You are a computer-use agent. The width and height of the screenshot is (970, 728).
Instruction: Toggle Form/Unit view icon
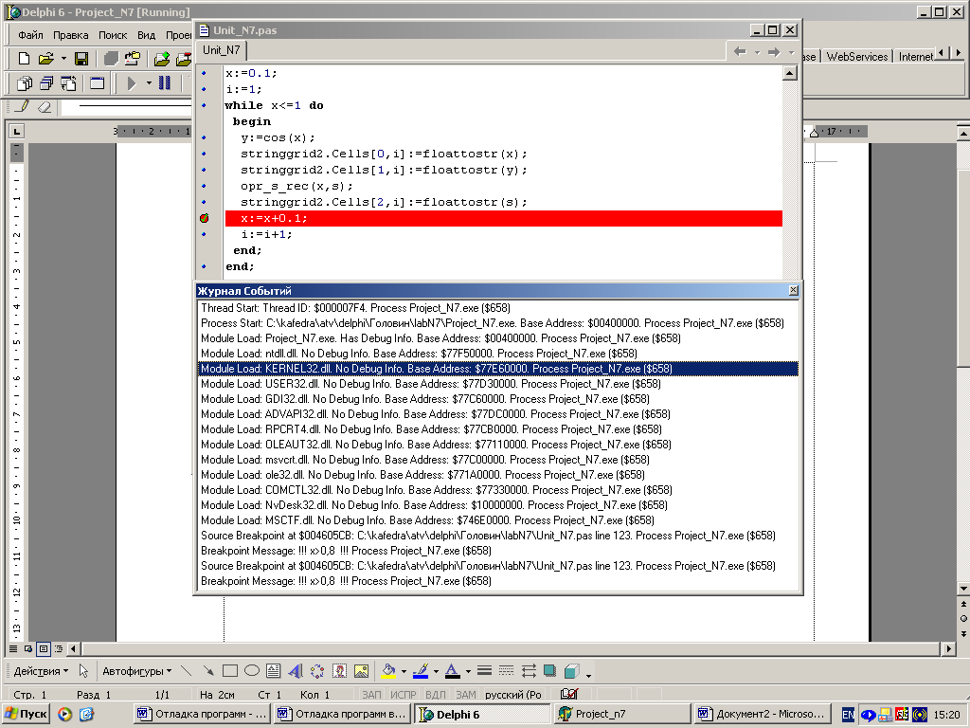68,83
